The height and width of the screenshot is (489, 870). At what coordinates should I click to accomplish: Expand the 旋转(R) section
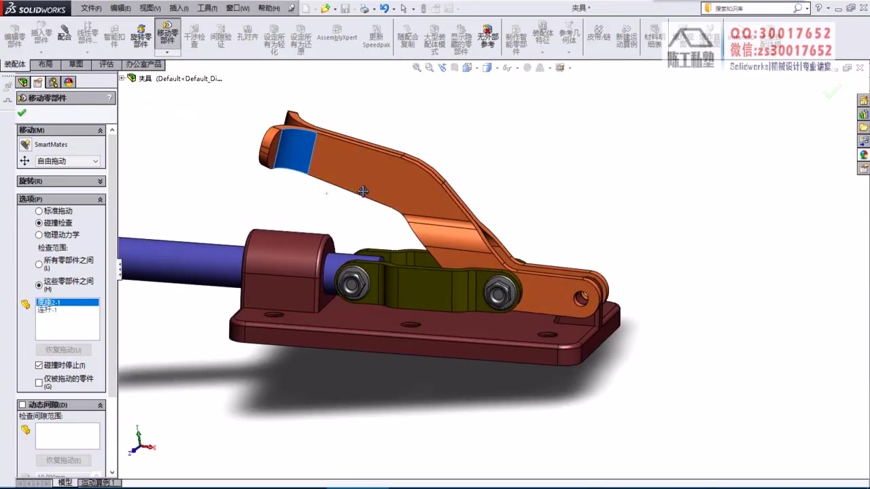click(x=101, y=181)
